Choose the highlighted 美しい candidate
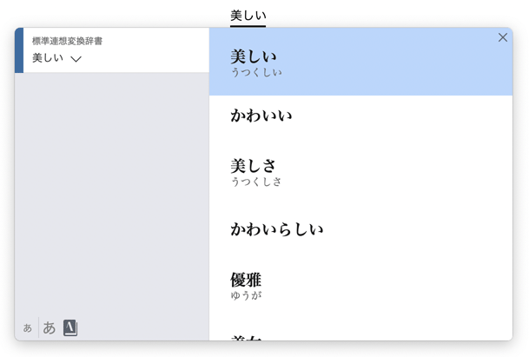The height and width of the screenshot is (357, 529). [253, 56]
